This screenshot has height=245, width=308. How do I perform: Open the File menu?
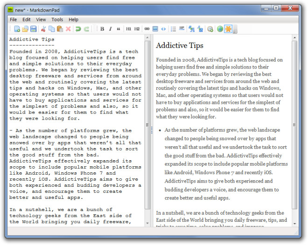point(14,20)
